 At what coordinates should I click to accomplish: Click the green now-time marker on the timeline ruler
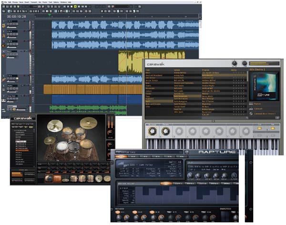click(x=49, y=14)
